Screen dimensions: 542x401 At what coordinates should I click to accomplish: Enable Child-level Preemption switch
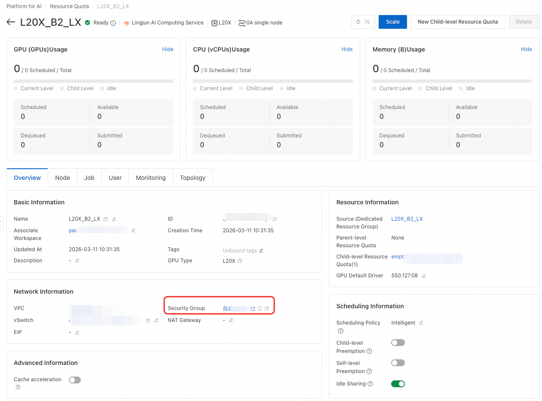398,343
